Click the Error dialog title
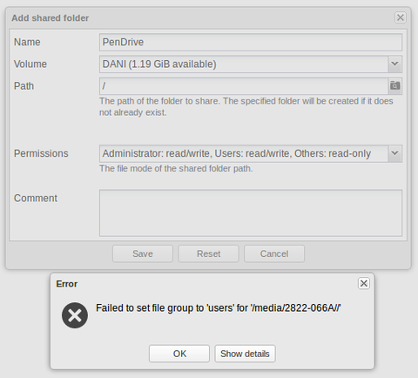 point(67,284)
